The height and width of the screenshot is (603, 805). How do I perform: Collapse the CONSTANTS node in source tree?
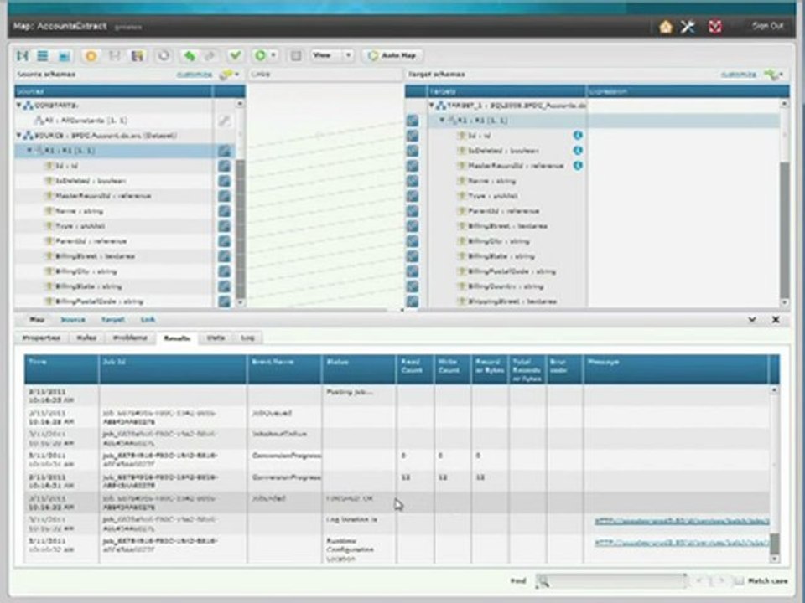click(x=19, y=106)
